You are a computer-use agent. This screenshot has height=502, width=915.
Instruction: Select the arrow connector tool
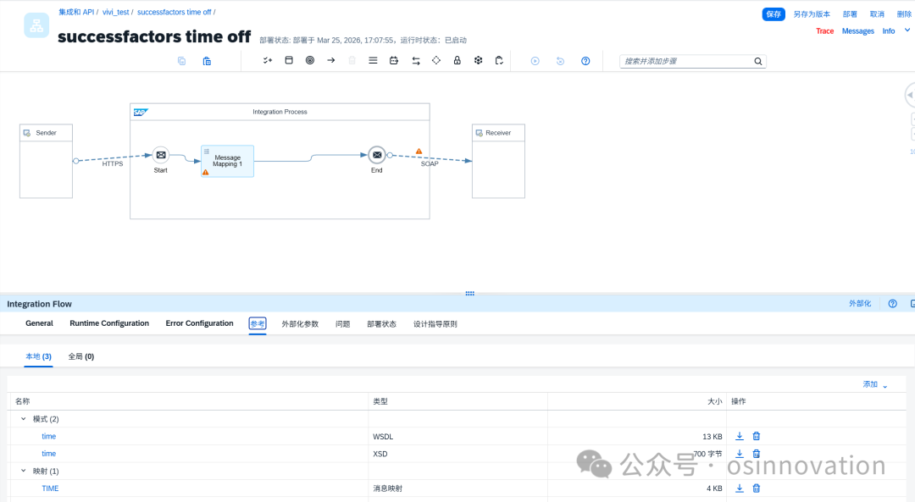click(331, 61)
